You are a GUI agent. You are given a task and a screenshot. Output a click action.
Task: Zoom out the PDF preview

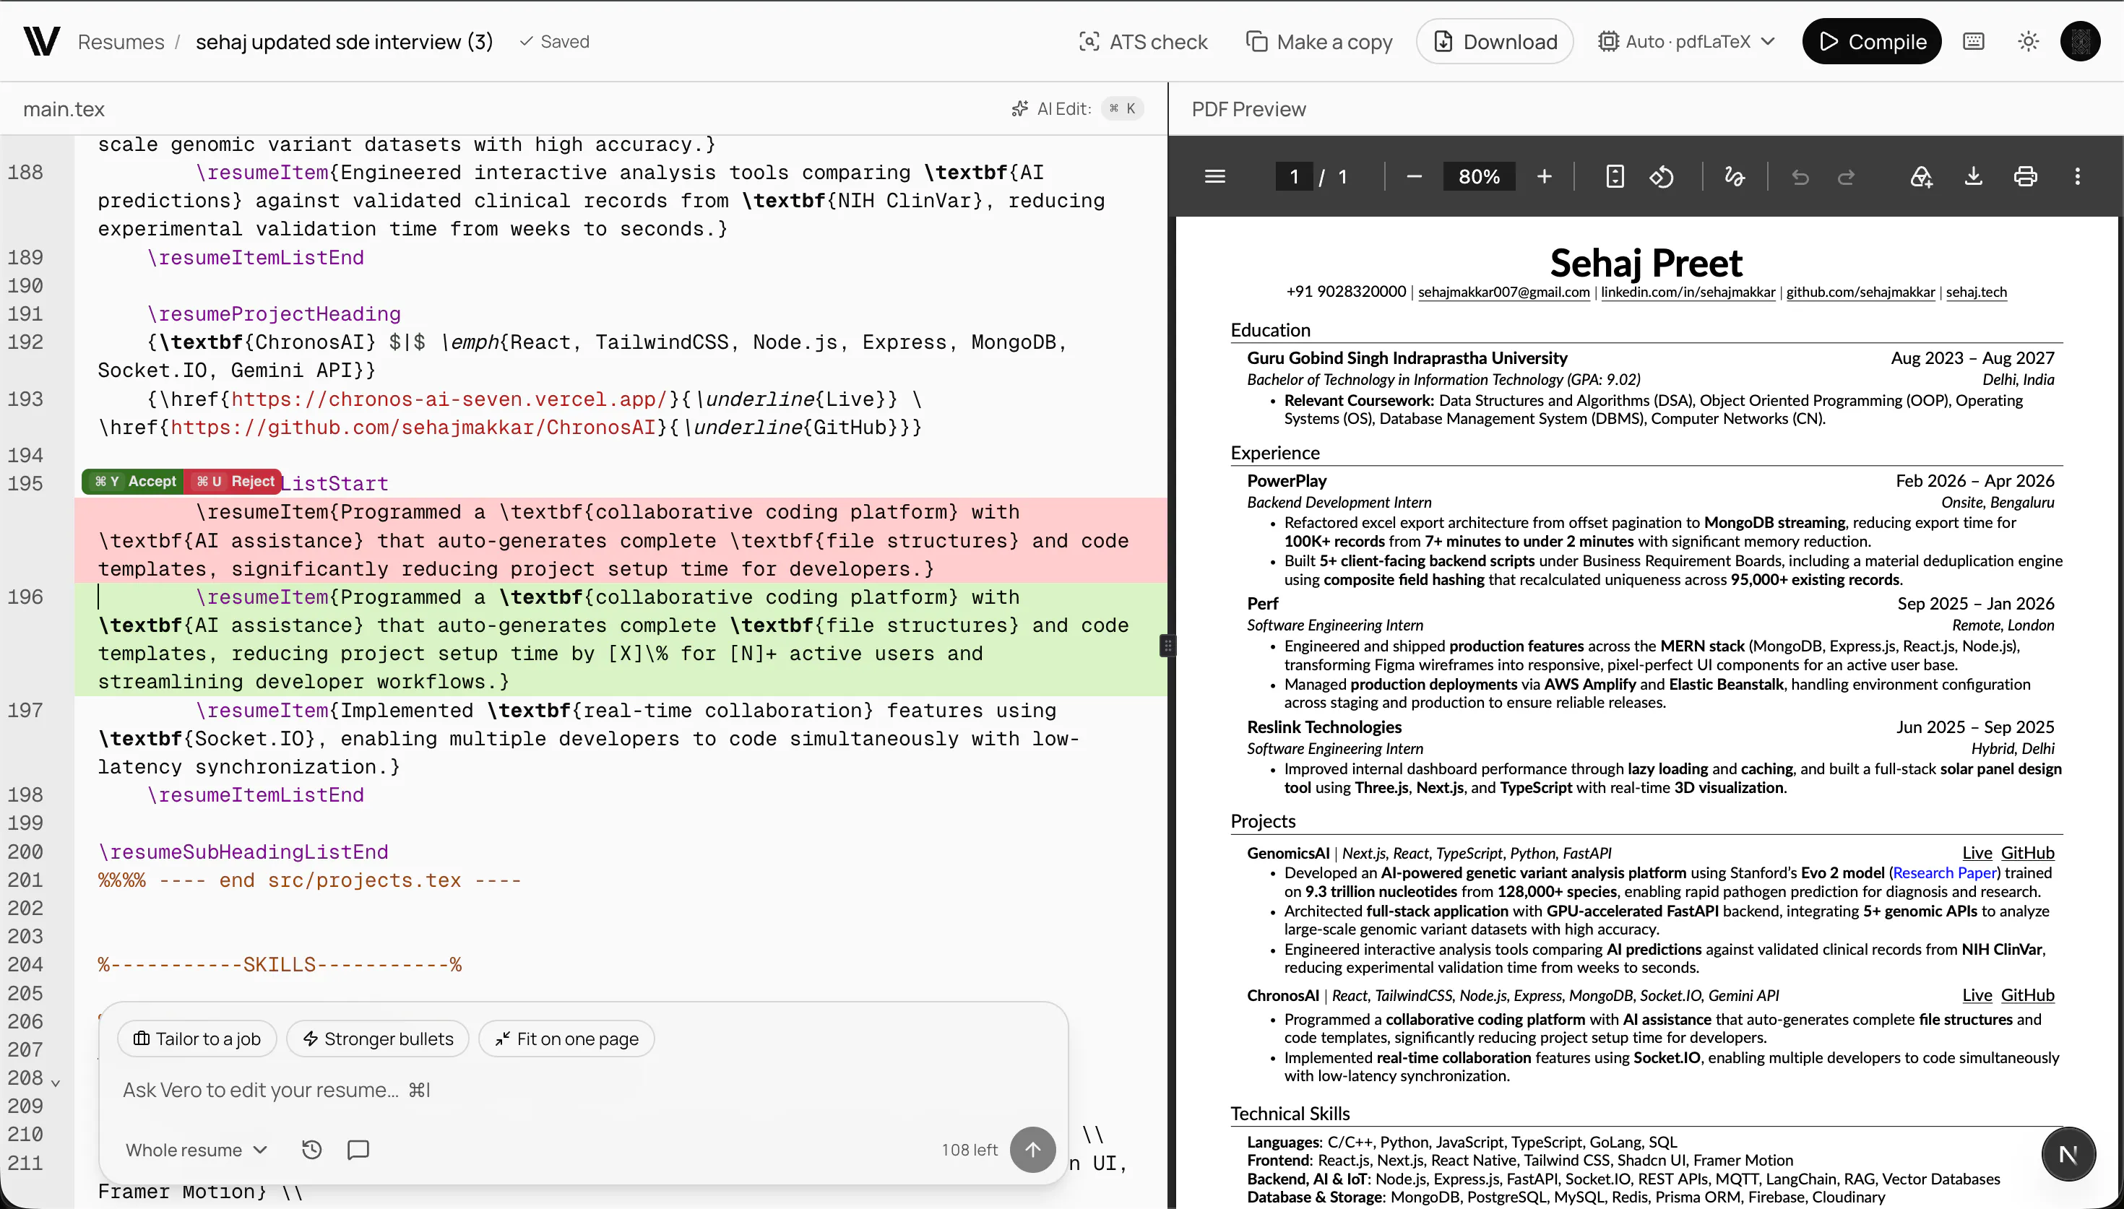point(1414,176)
